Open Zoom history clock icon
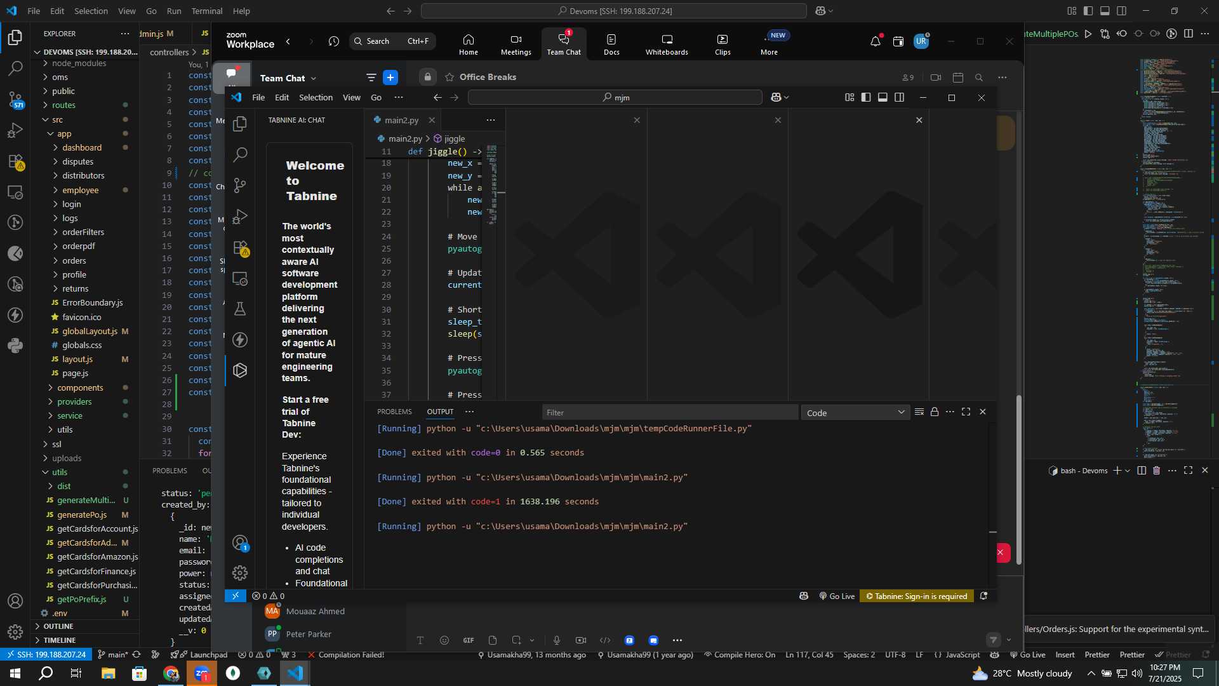Viewport: 1219px width, 686px height. [334, 41]
